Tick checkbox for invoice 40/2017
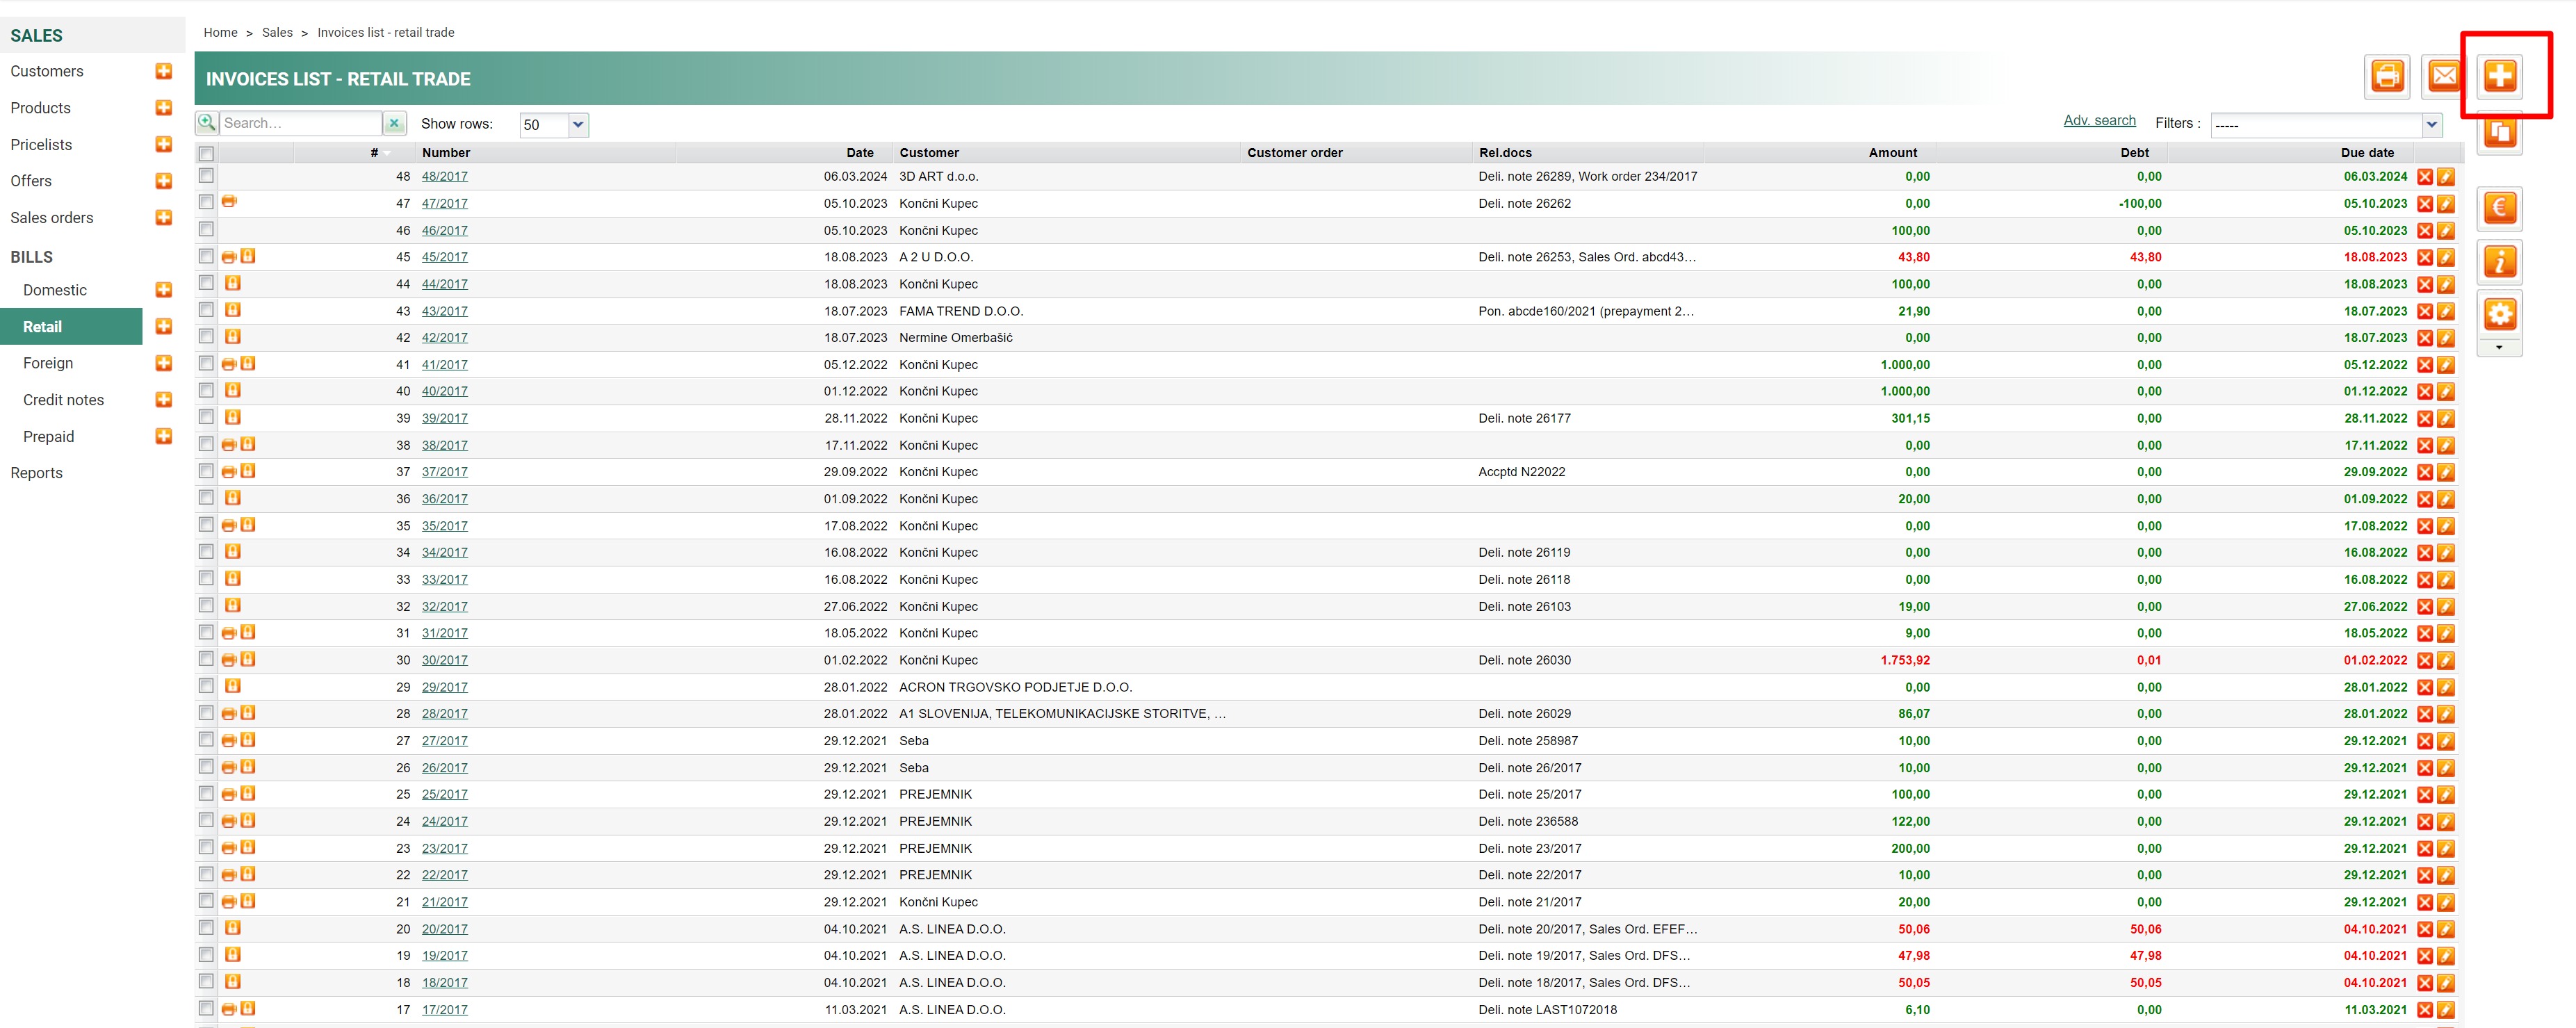The height and width of the screenshot is (1028, 2576). pos(206,390)
